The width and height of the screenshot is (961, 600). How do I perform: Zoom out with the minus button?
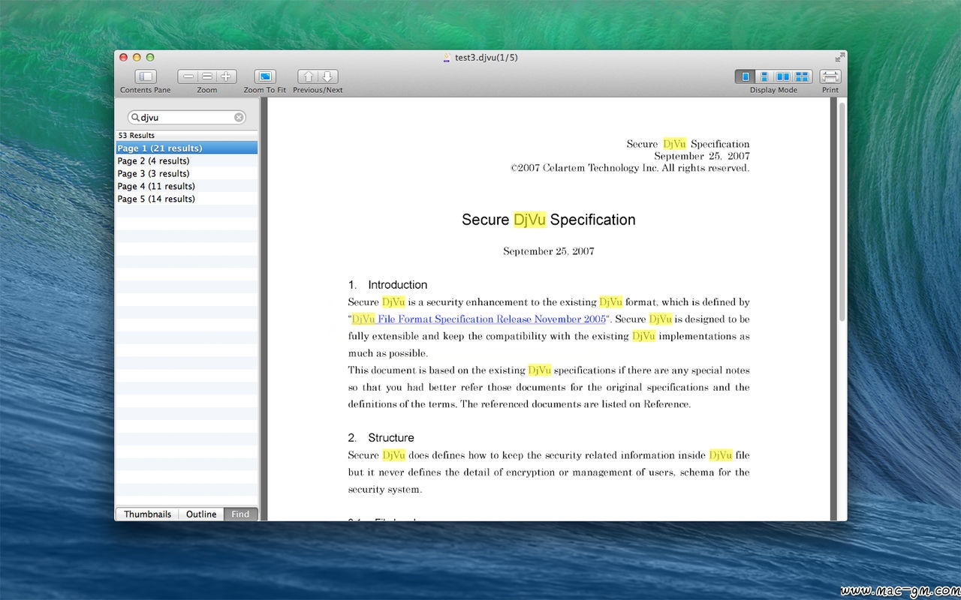pos(188,76)
